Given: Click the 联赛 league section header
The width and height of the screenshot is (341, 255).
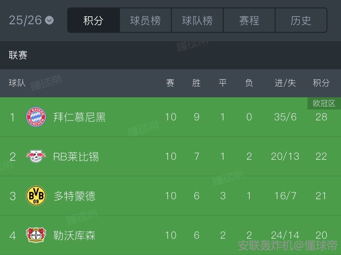Looking at the screenshot, I should pos(18,55).
